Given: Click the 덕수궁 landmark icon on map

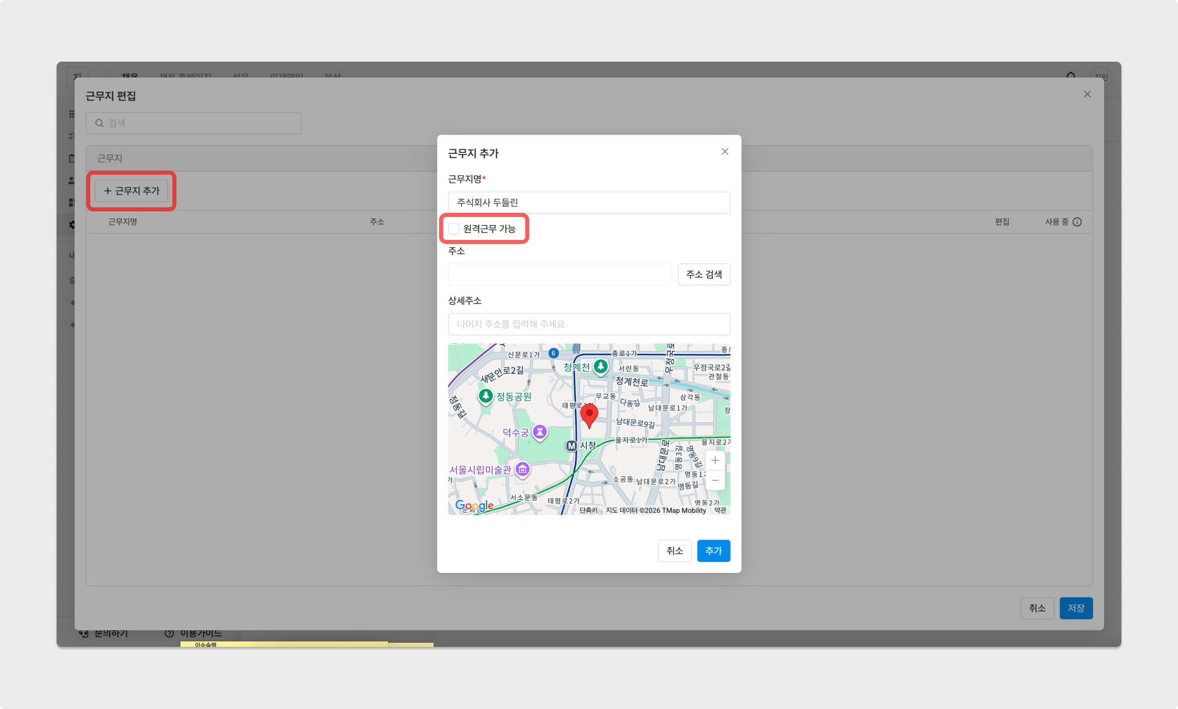Looking at the screenshot, I should point(540,432).
